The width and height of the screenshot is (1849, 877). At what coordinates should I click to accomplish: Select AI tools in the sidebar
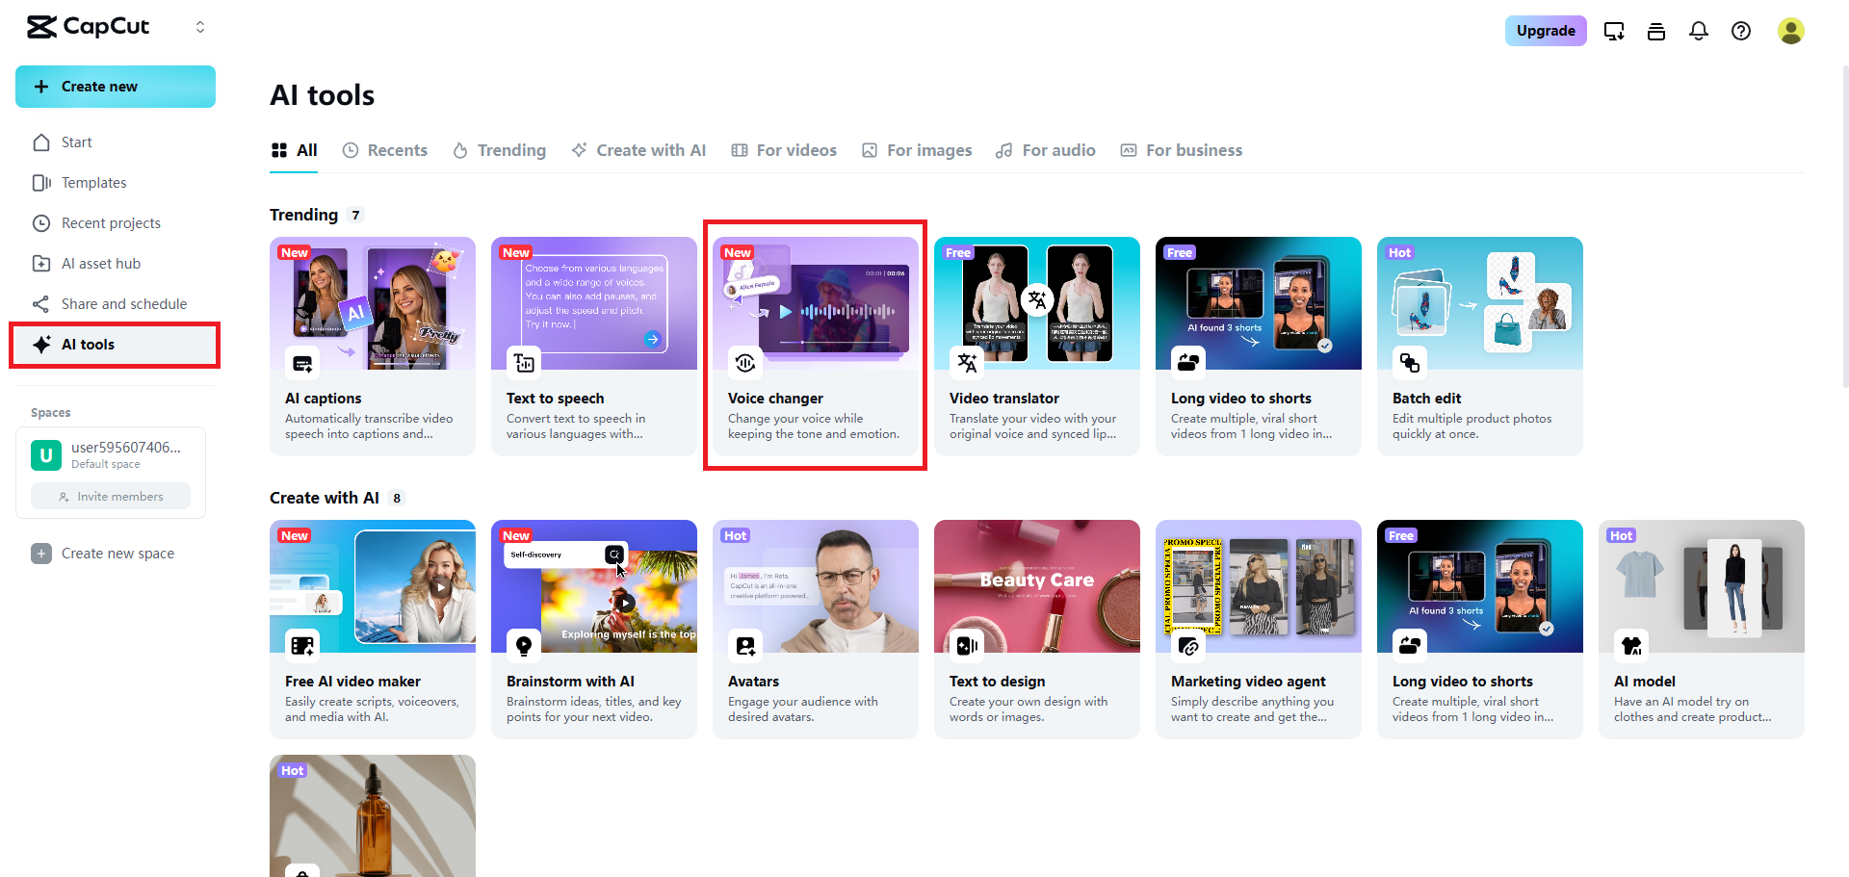pyautogui.click(x=116, y=345)
